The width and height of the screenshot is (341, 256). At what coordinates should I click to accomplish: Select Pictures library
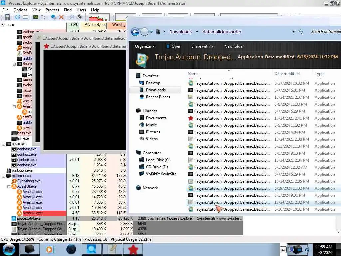153,132
